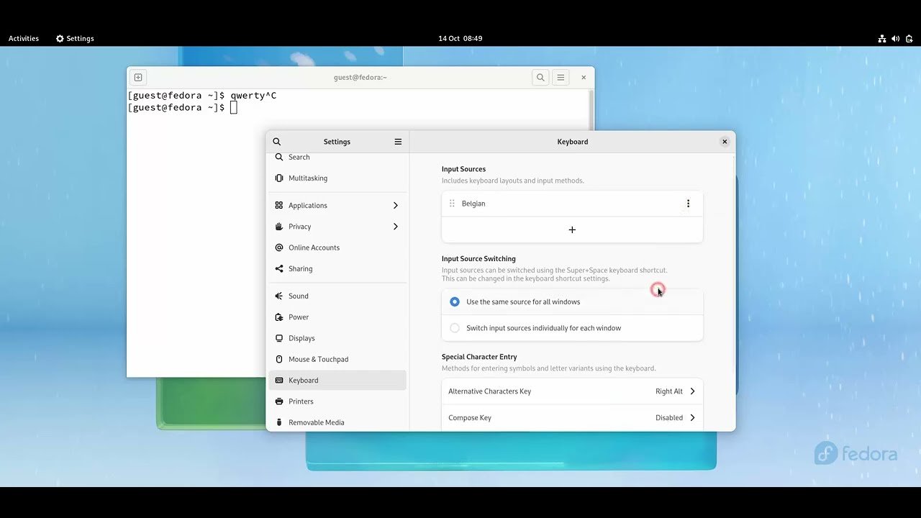Viewport: 921px width, 518px height.
Task: Open the Settings hamburger menu
Action: [398, 142]
